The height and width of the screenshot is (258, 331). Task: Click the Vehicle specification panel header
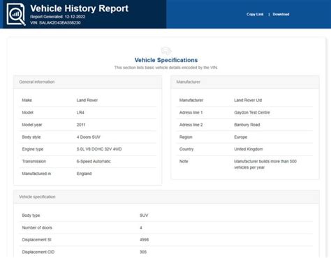click(166, 197)
